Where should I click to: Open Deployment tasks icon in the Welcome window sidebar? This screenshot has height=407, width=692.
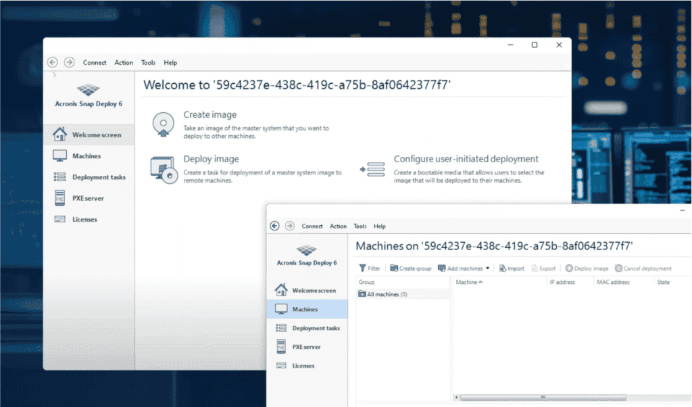[x=59, y=177]
